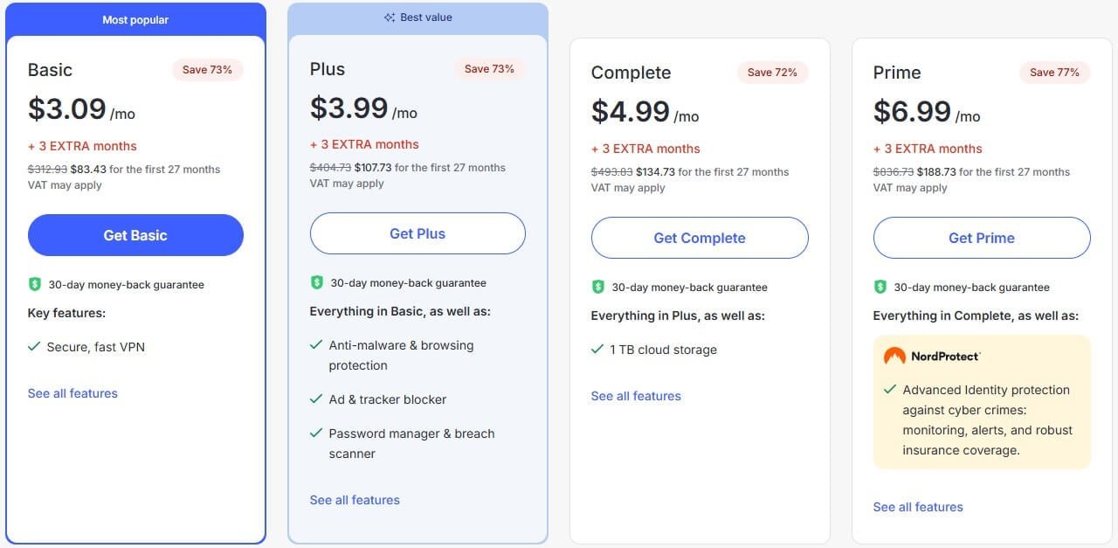Click the Save 77% badge on Prime
Image resolution: width=1118 pixels, height=548 pixels.
coord(1054,73)
